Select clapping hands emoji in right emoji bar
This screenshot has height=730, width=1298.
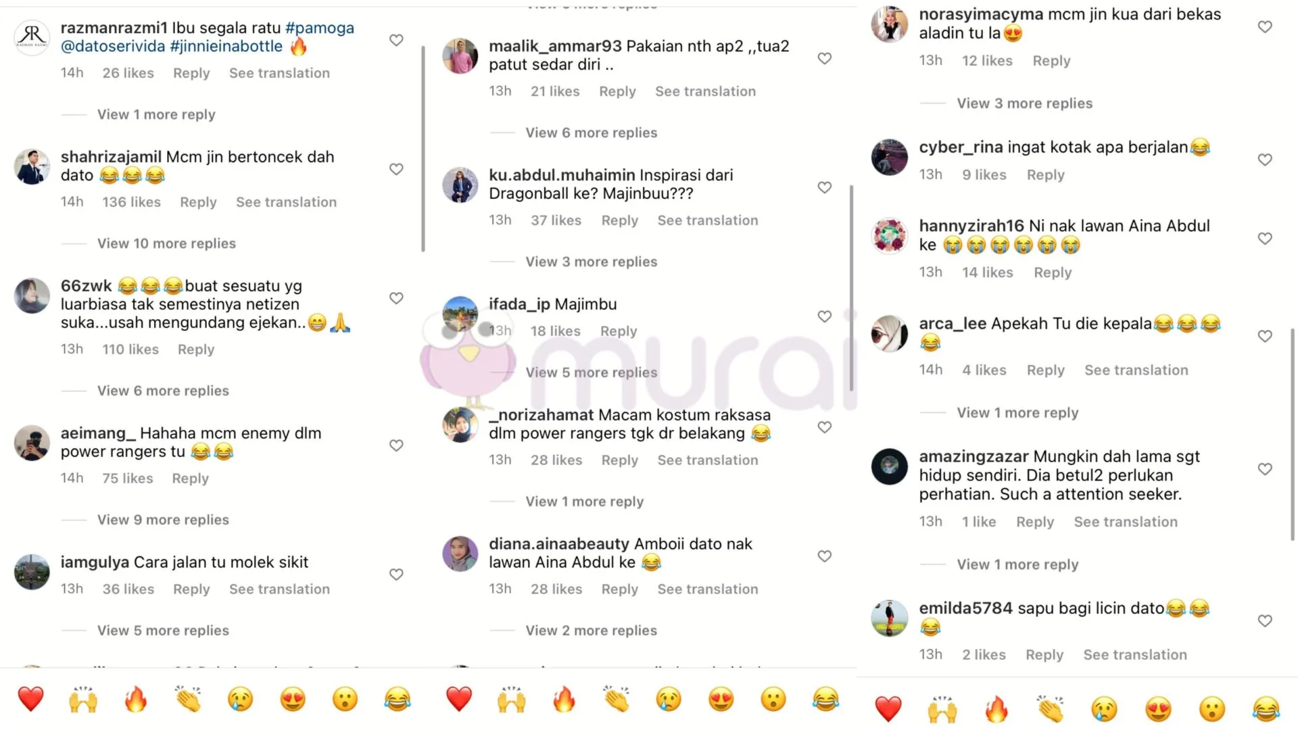click(1051, 709)
